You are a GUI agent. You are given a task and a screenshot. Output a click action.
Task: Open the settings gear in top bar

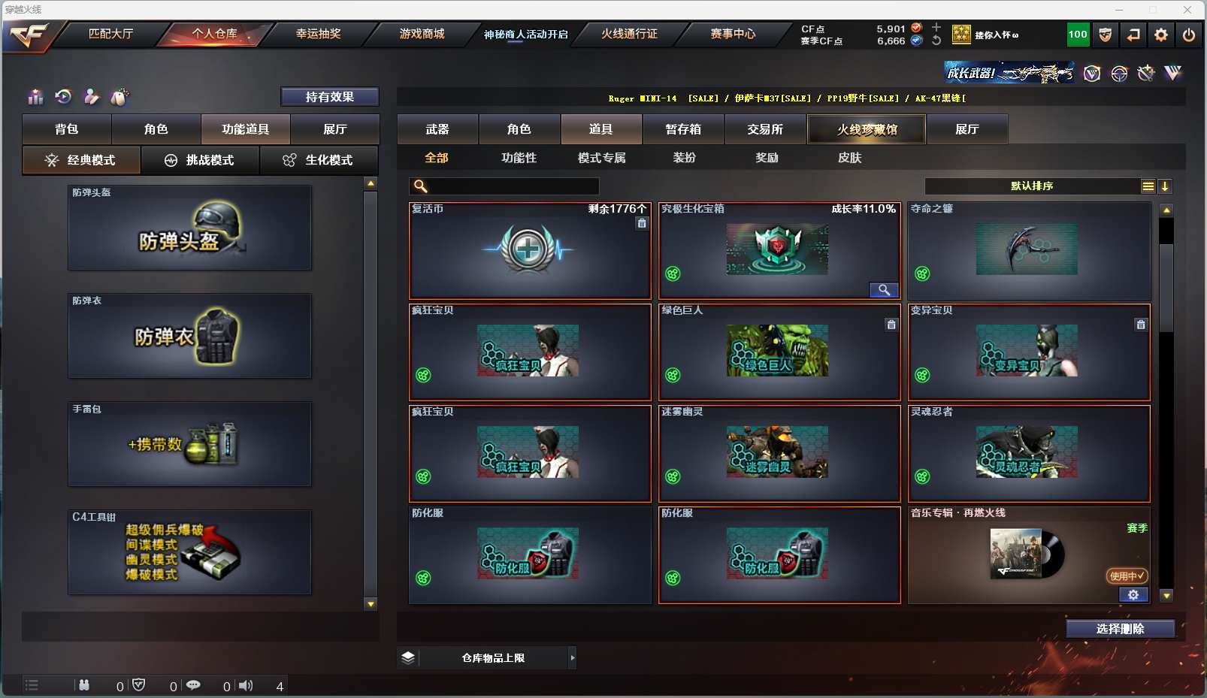pos(1161,35)
